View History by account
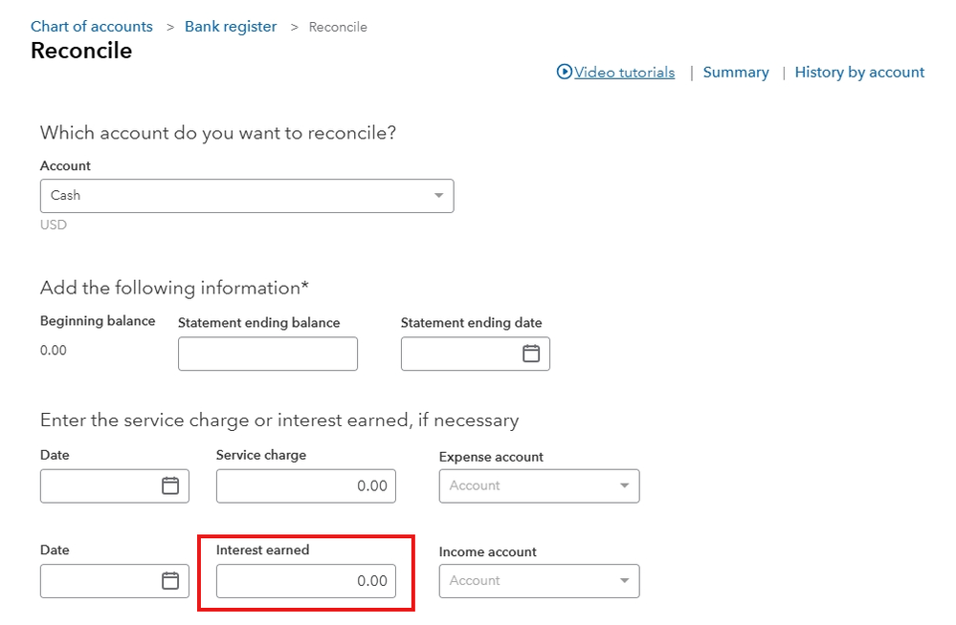956x625 pixels. pyautogui.click(x=859, y=73)
